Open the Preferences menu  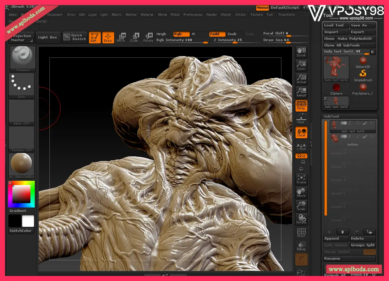click(x=193, y=15)
